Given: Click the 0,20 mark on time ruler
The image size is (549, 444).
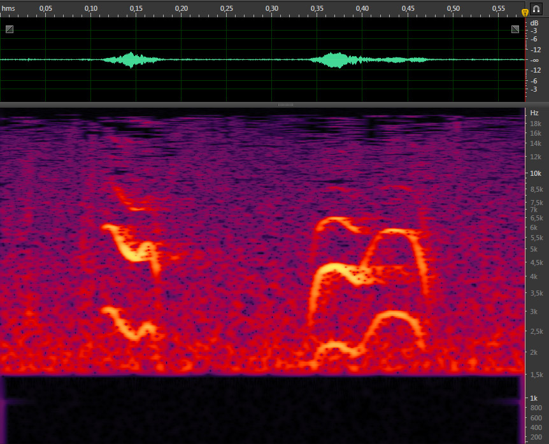Looking at the screenshot, I should (182, 8).
